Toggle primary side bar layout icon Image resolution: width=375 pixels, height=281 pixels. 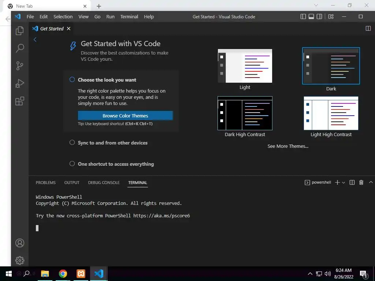point(303,16)
